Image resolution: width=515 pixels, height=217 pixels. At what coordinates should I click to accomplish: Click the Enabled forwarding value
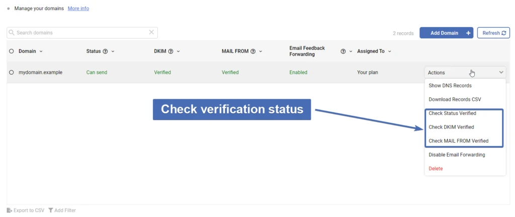click(298, 72)
